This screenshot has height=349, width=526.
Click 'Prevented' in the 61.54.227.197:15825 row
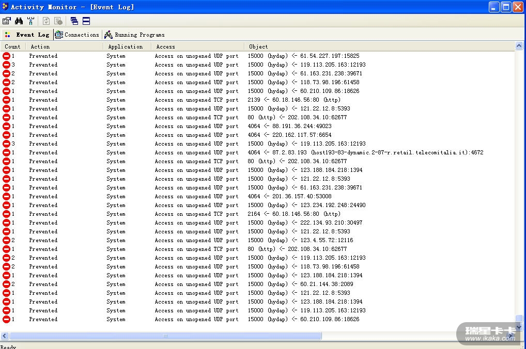click(x=43, y=56)
